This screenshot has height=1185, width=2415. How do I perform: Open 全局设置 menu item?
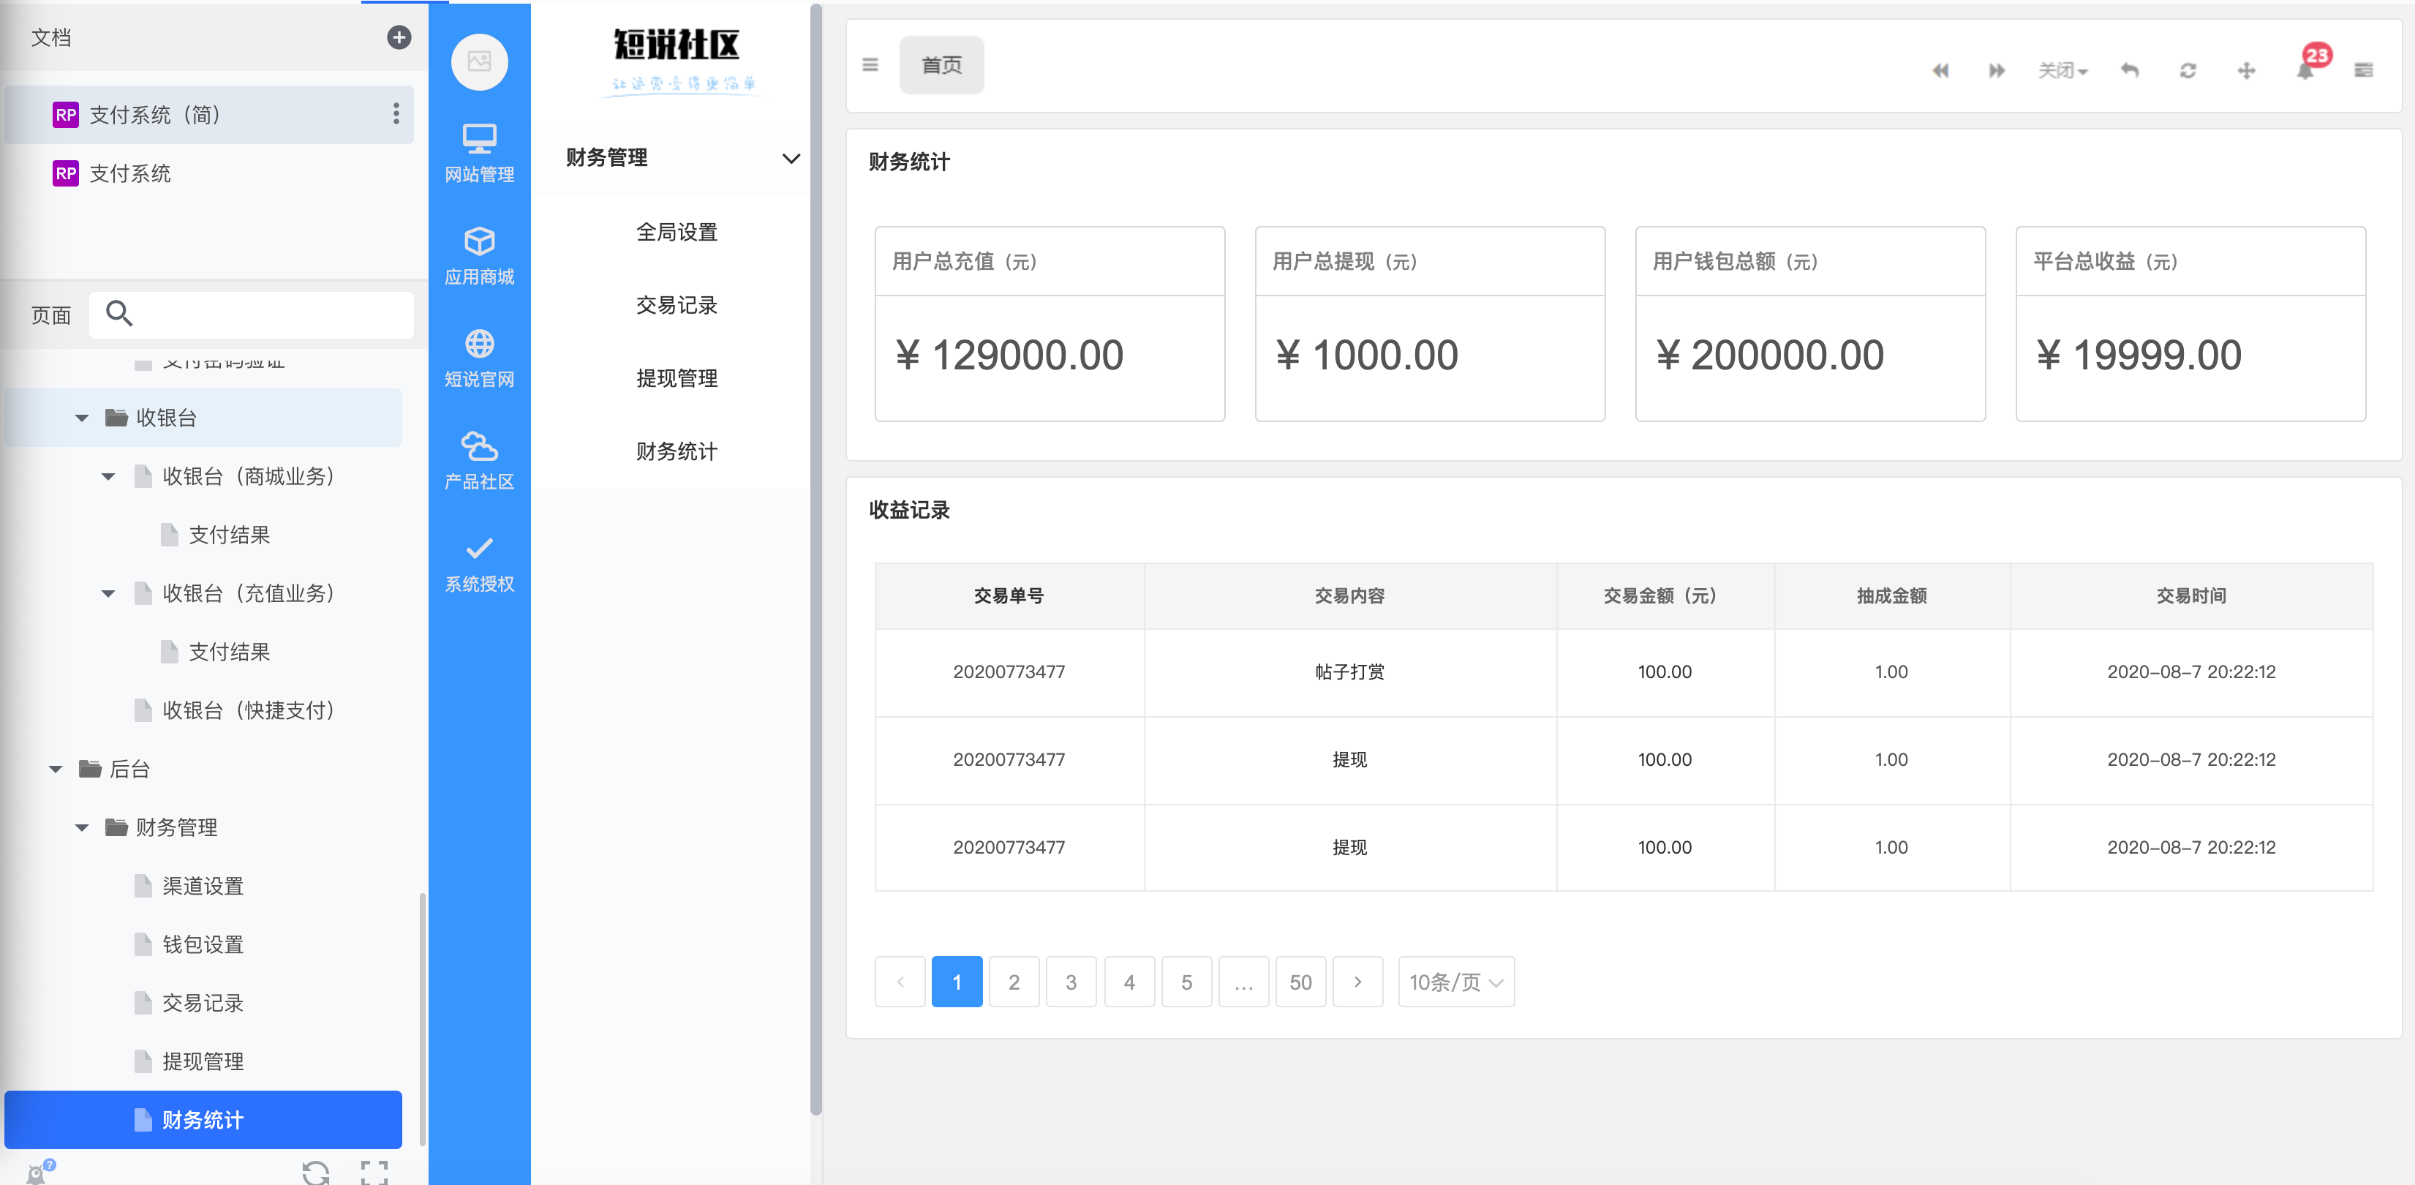(x=676, y=232)
